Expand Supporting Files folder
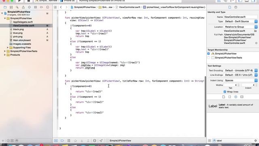Image resolution: width=259 pixels, height=146 pixels. pos(8,47)
